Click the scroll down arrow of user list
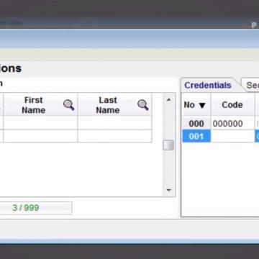 point(168,190)
